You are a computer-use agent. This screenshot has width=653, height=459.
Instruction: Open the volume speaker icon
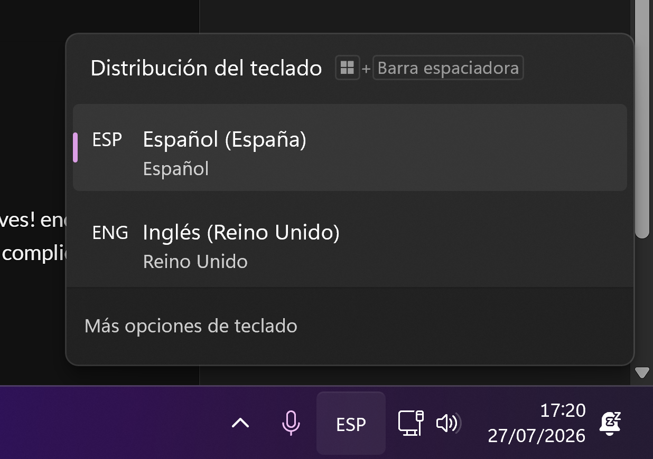[449, 423]
